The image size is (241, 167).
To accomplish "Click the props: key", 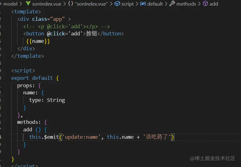I will click(26, 85).
